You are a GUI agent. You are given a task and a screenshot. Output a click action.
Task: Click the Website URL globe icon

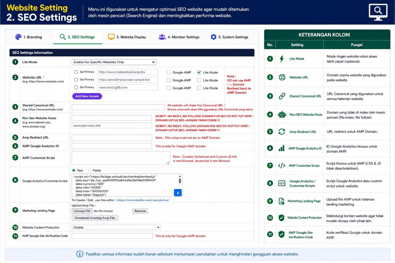282,77
